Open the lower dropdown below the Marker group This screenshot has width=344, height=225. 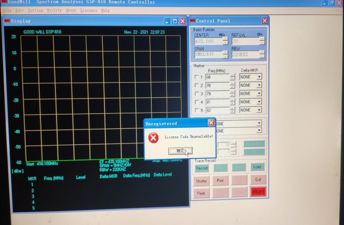pyautogui.click(x=259, y=131)
